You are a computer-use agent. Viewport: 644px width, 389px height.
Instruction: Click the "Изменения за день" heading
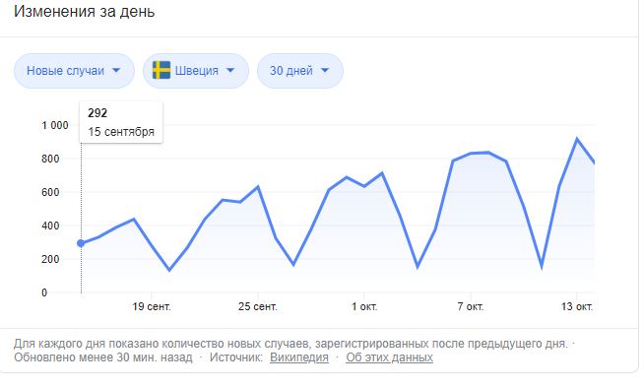coord(85,11)
